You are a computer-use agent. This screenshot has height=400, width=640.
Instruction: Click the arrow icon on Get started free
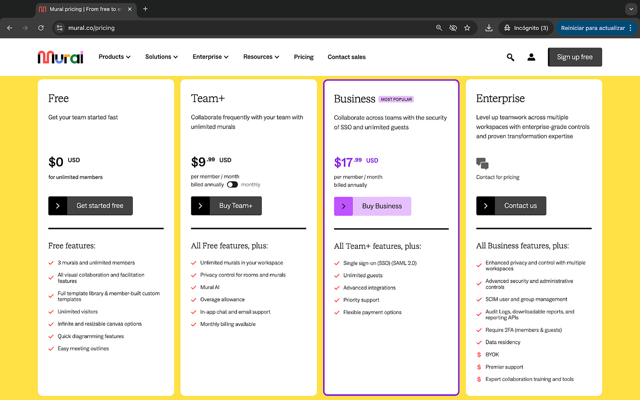(58, 206)
